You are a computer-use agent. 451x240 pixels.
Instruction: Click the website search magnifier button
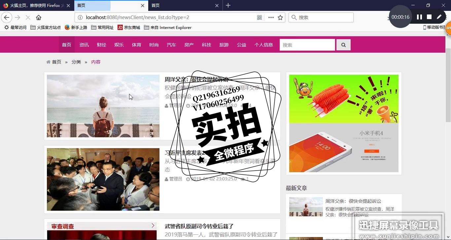[343, 45]
